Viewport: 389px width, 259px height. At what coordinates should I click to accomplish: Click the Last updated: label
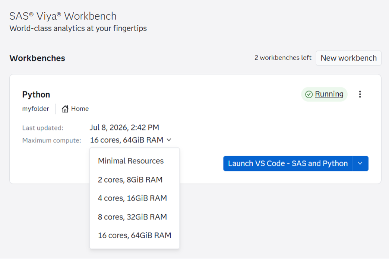pyautogui.click(x=43, y=128)
